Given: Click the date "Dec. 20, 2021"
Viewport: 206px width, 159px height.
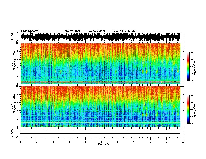Looking at the screenshot, I should tap(73, 31).
